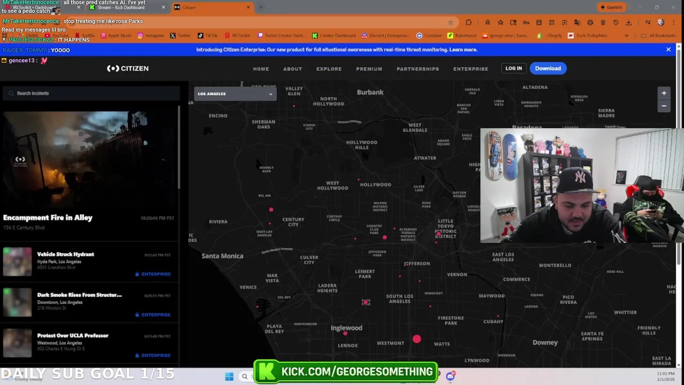Open the Coinbase bookmark
The image size is (684, 385).
pyautogui.click(x=429, y=36)
